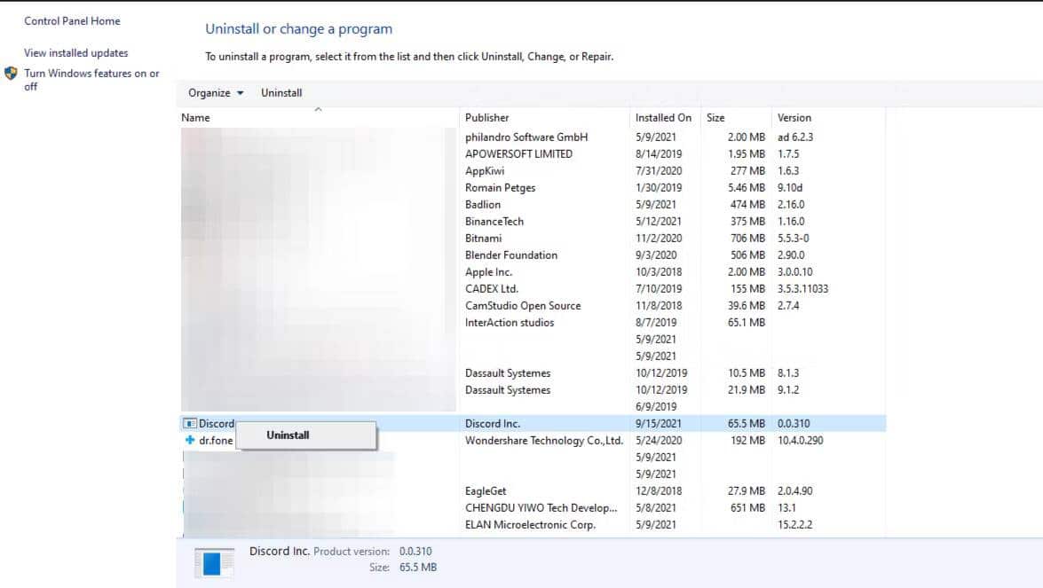The width and height of the screenshot is (1043, 588).
Task: Sort programs by the Size column
Action: [715, 117]
